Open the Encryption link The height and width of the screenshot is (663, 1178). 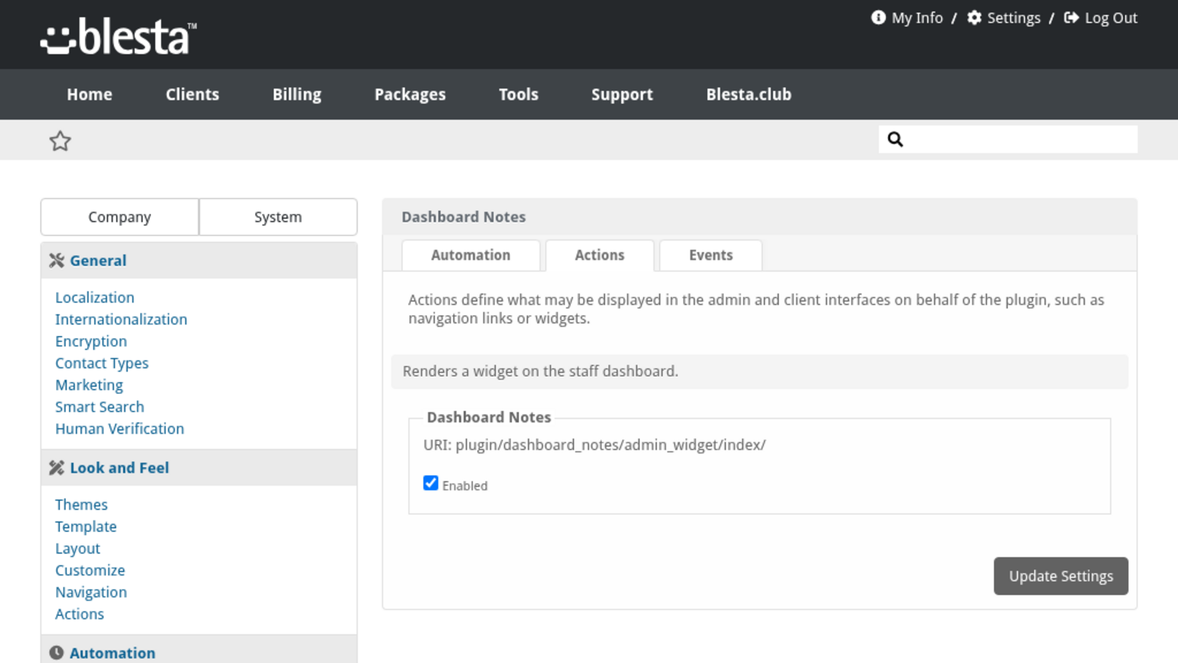pos(91,341)
